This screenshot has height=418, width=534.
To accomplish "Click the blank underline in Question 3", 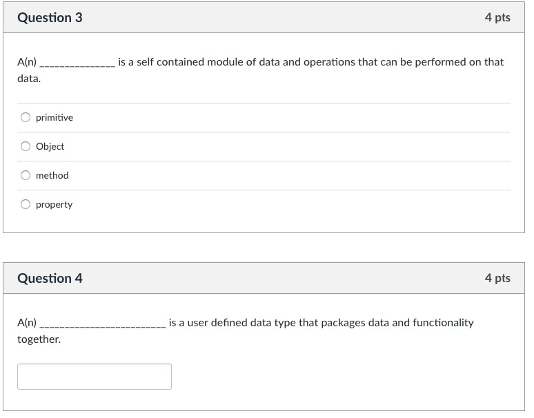I will (77, 65).
